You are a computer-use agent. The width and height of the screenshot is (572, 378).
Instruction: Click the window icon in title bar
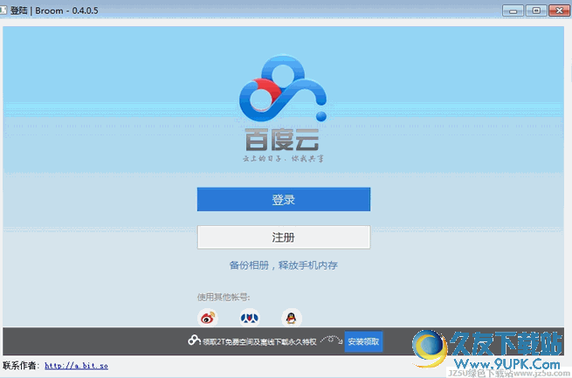click(x=3, y=10)
